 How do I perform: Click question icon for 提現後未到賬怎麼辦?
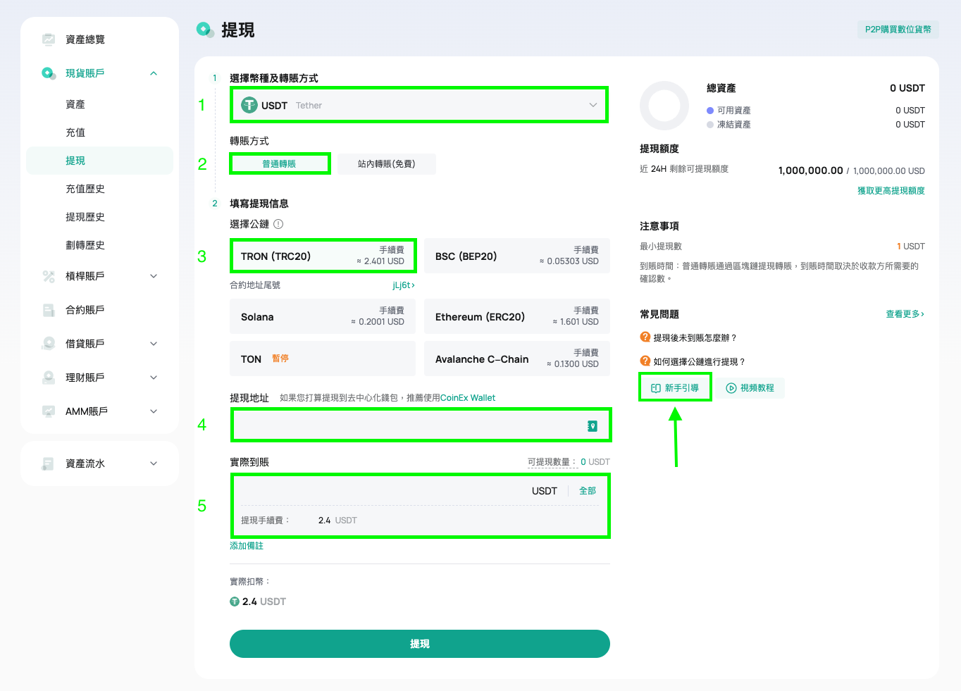[x=645, y=337]
